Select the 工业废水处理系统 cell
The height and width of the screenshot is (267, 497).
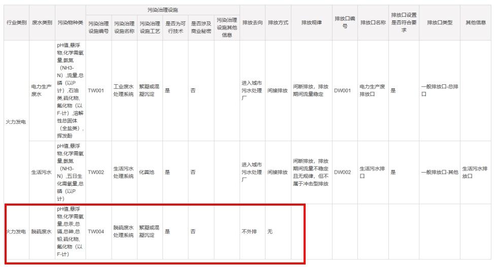124,90
